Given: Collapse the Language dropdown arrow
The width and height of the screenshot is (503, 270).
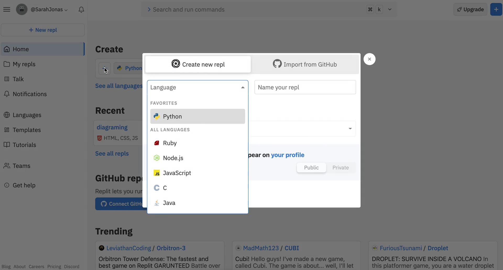Looking at the screenshot, I should click(x=243, y=87).
